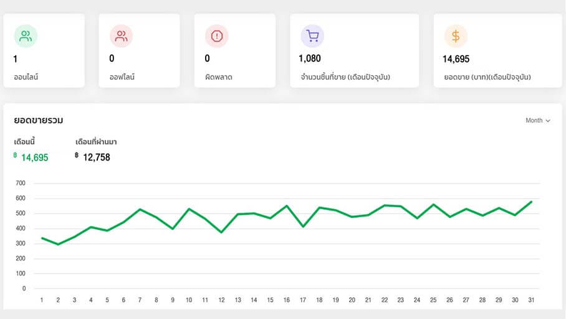This screenshot has height=319, width=566.
Task: Select the ผิดพลาด error card
Action: pyautogui.click(x=234, y=51)
